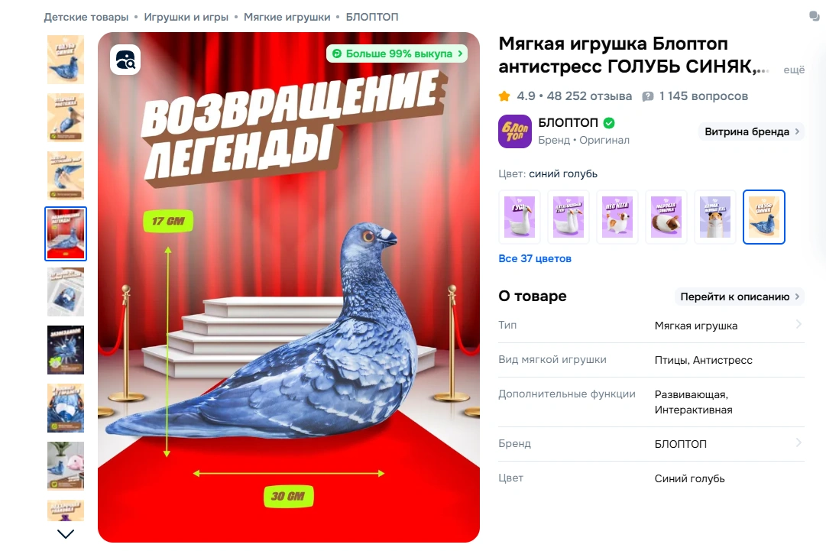Viewport: 826px width, 551px height.
Task: Open the Все 37 цветов link
Action: pos(535,258)
